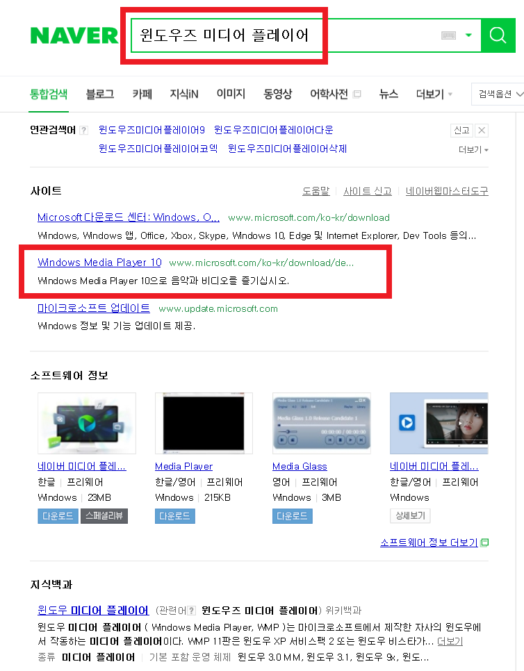
Task: Click 다운로드 for the 215KB Media Player
Action: coord(174,516)
